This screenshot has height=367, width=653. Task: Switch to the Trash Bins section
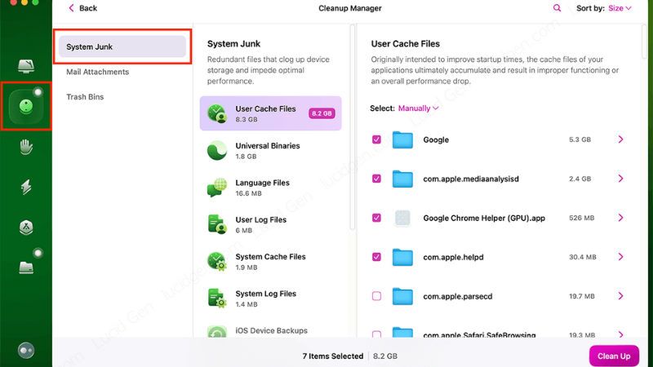click(85, 97)
